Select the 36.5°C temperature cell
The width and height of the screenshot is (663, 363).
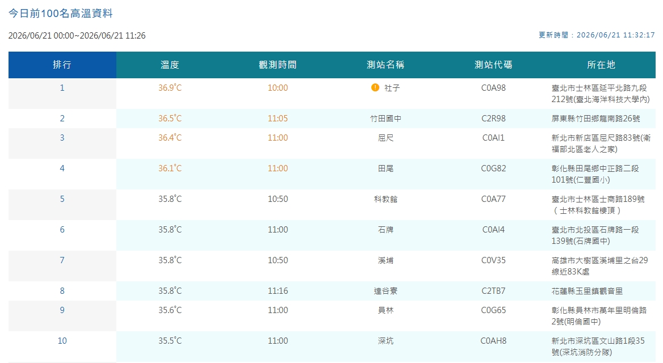click(x=170, y=119)
